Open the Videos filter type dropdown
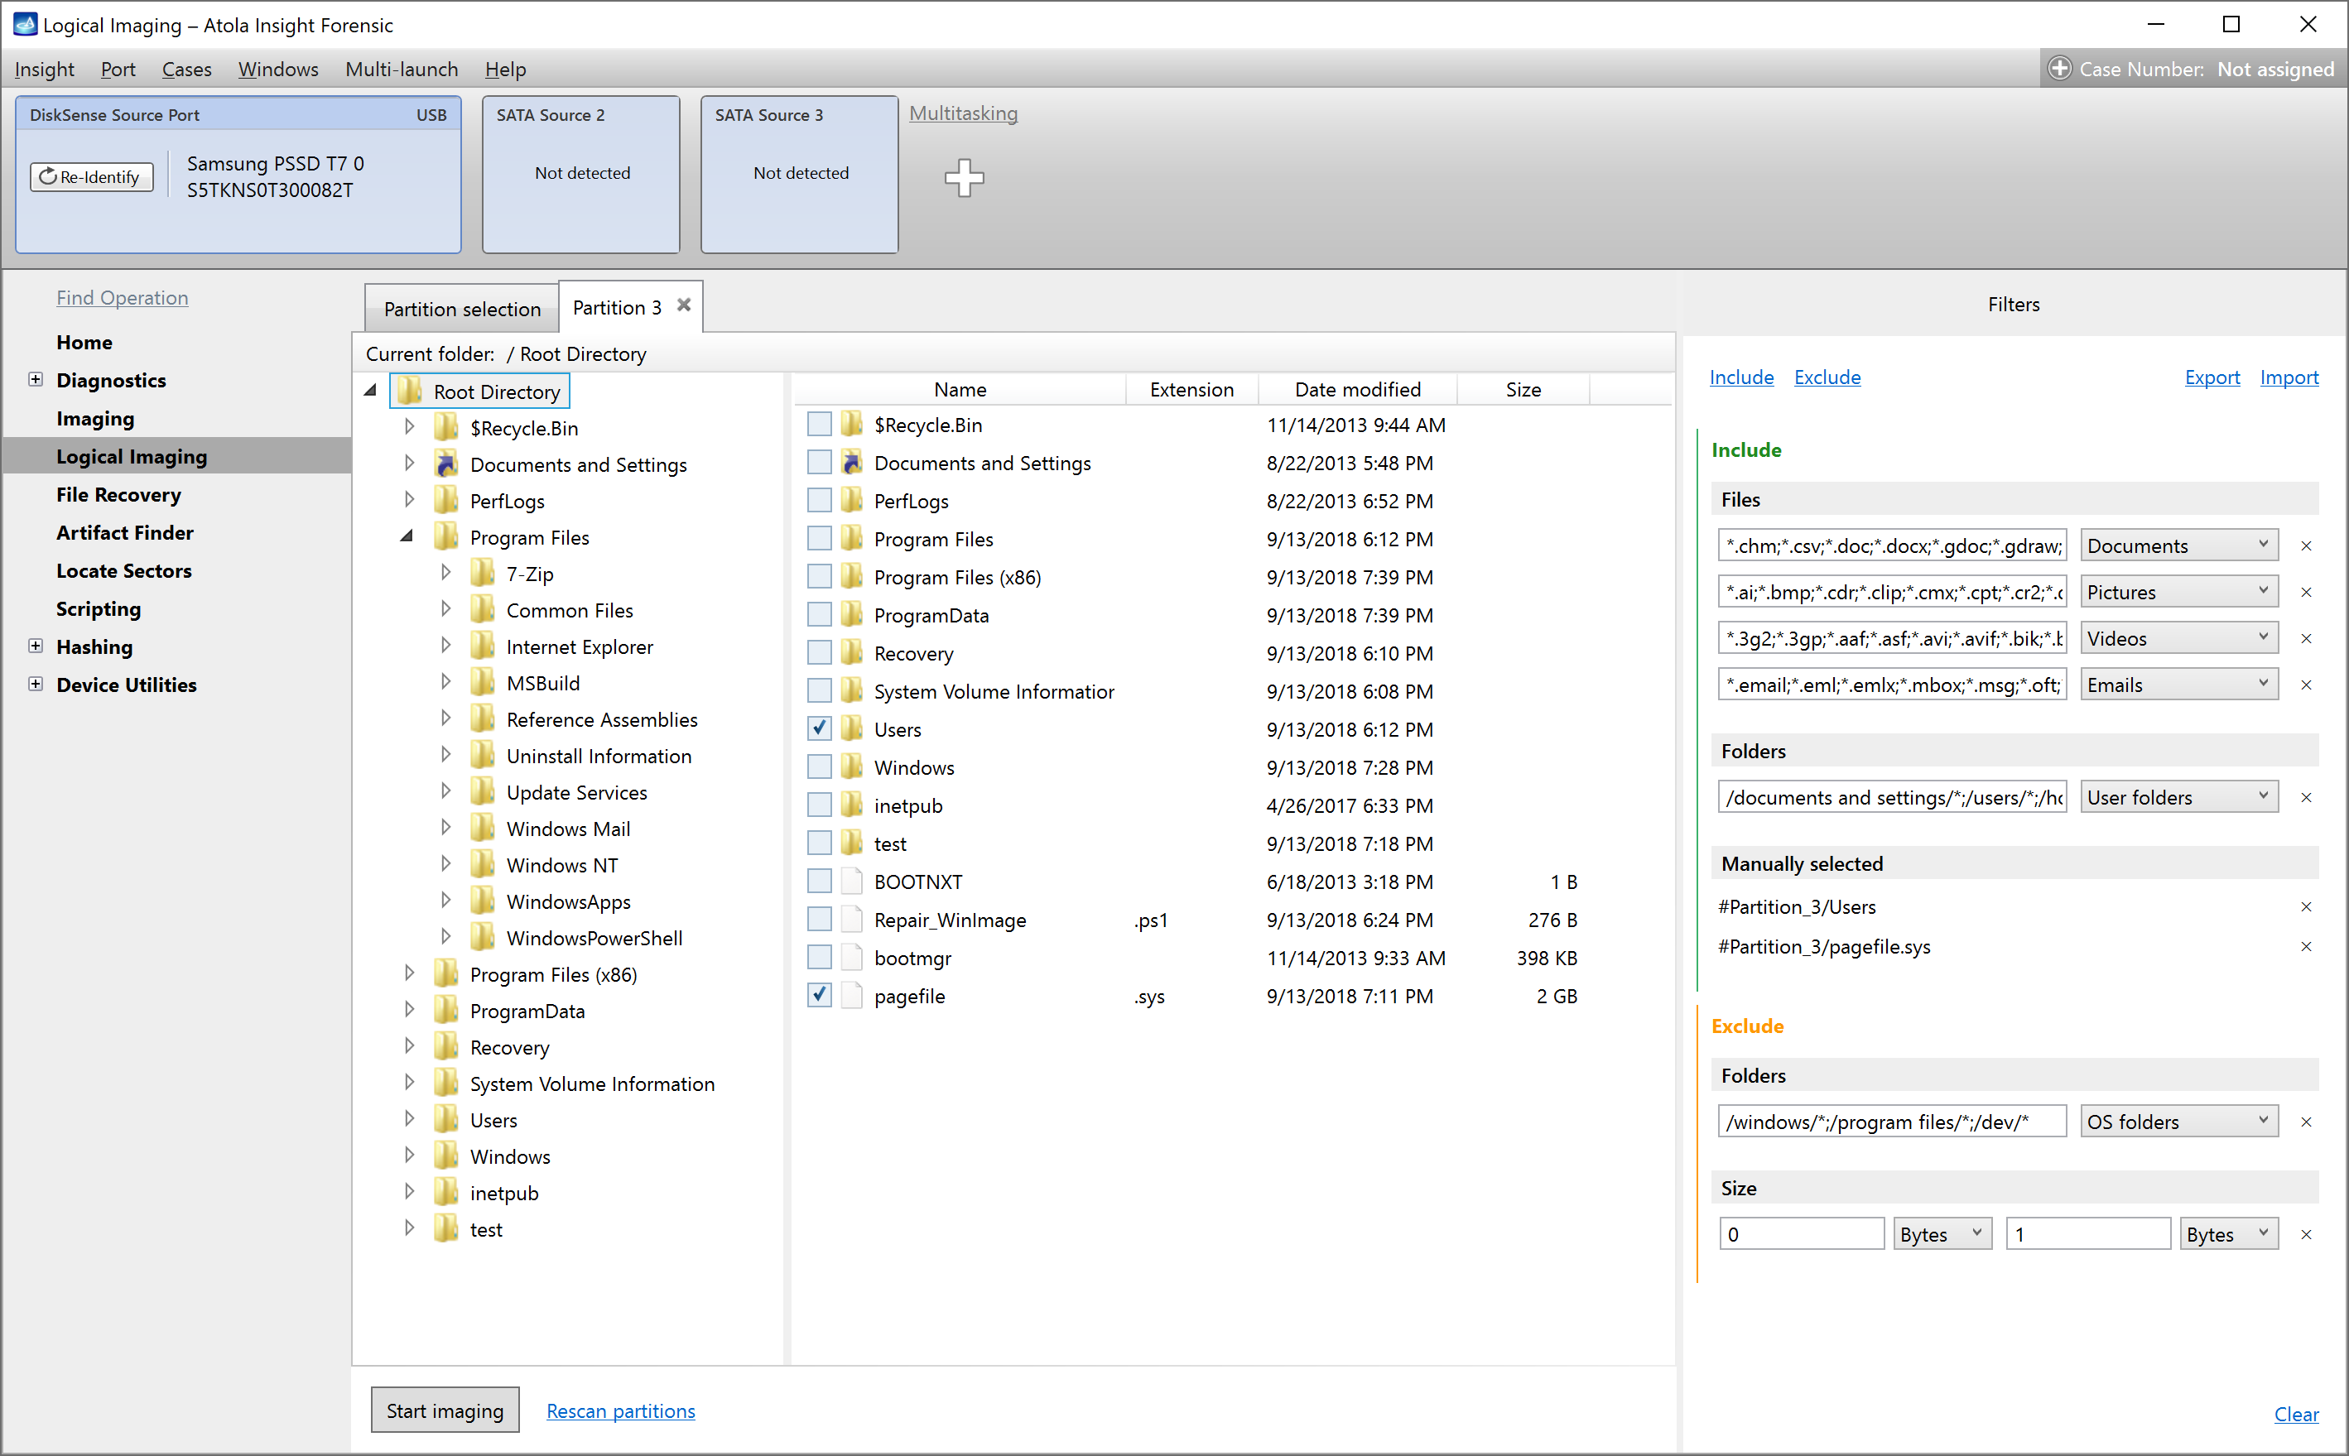This screenshot has width=2349, height=1456. coord(2178,638)
